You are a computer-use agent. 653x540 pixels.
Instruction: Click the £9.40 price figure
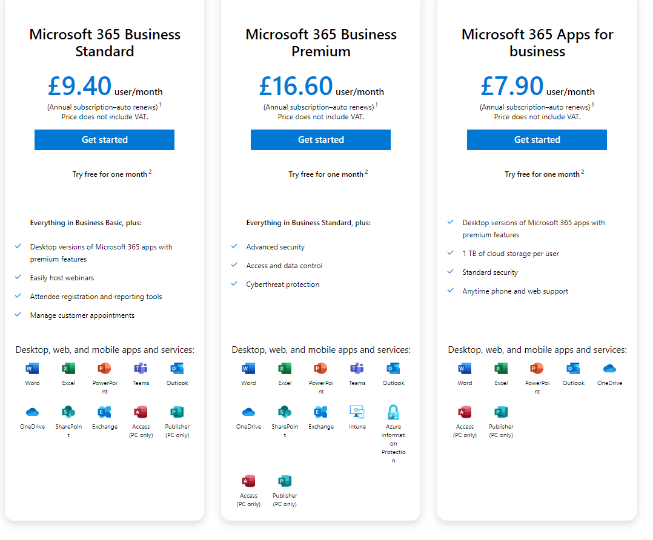[79, 86]
